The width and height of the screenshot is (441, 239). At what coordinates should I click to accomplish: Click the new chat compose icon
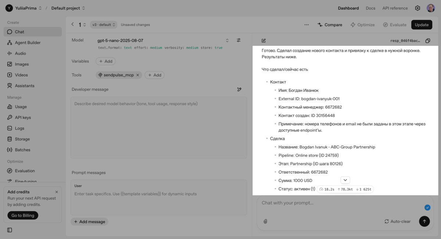coord(263,41)
